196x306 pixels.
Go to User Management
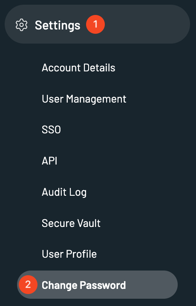pyautogui.click(x=84, y=99)
